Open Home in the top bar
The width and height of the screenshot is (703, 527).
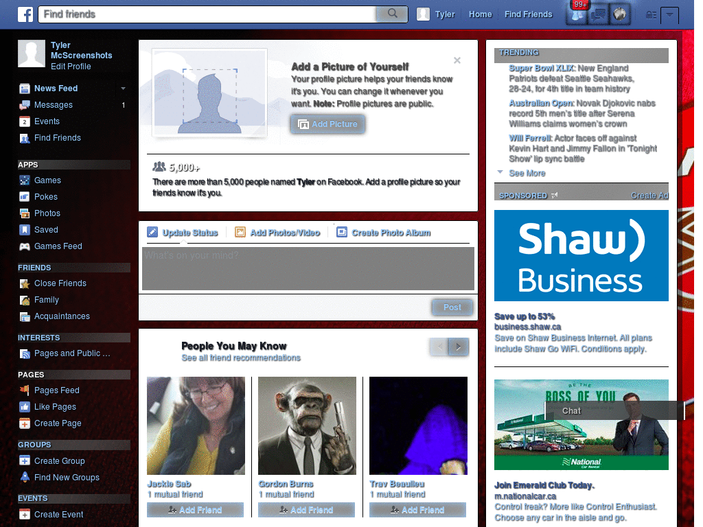480,14
